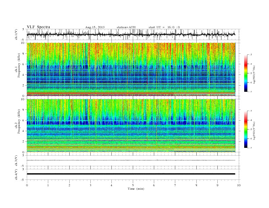Image resolution: width=269 pixels, height=208 pixels.
Task: Click the ch.2 'log(PSD)(V²/Hz)' colorbar label
Action: click(x=254, y=131)
